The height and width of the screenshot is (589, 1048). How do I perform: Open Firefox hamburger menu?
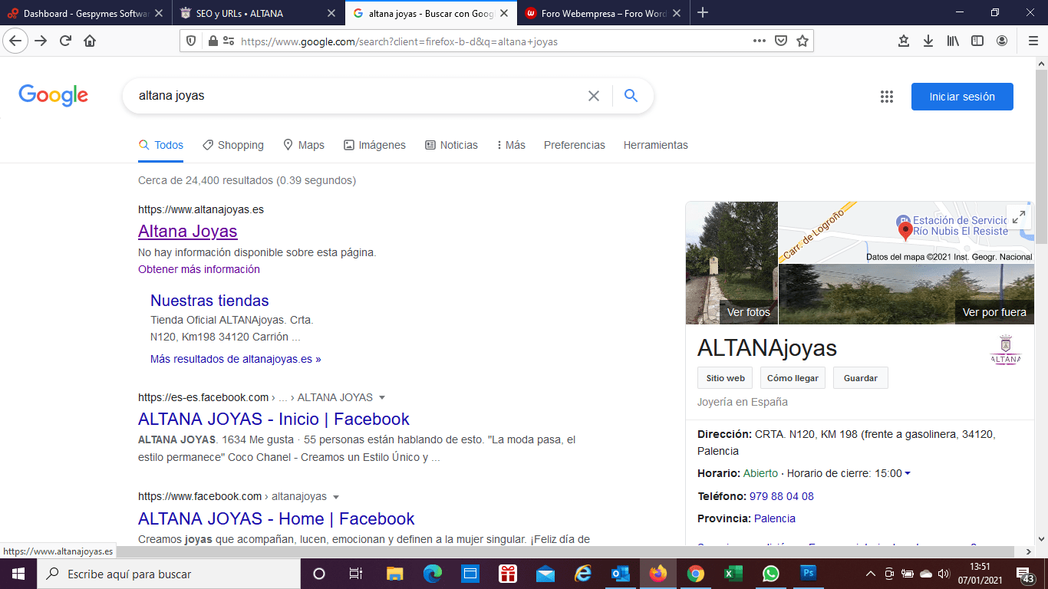click(1033, 41)
